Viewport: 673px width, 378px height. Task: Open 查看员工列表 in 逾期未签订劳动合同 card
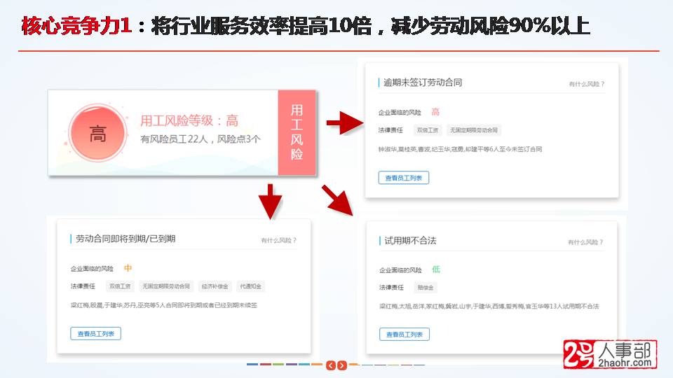403,178
